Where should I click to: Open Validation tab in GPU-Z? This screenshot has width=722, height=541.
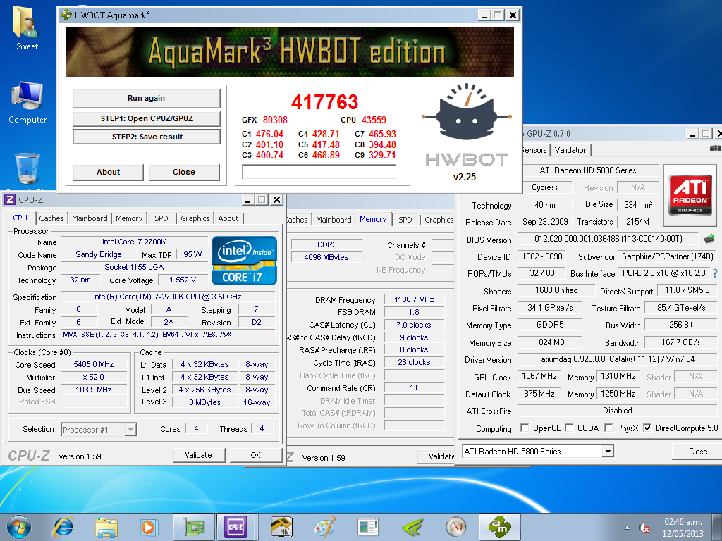571,150
